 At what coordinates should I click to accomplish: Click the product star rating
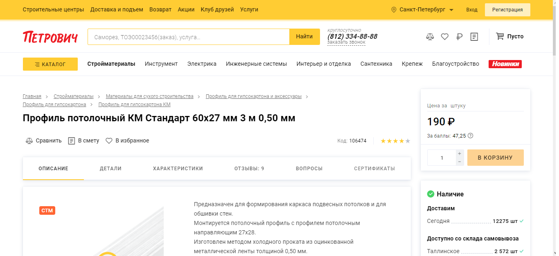point(395,141)
